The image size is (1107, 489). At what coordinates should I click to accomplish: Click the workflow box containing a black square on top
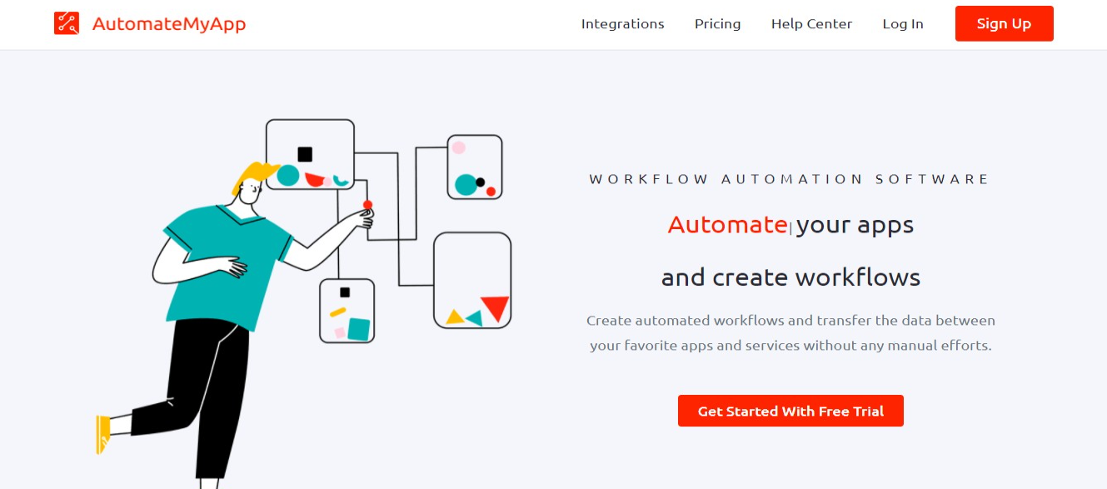pyautogui.click(x=310, y=154)
